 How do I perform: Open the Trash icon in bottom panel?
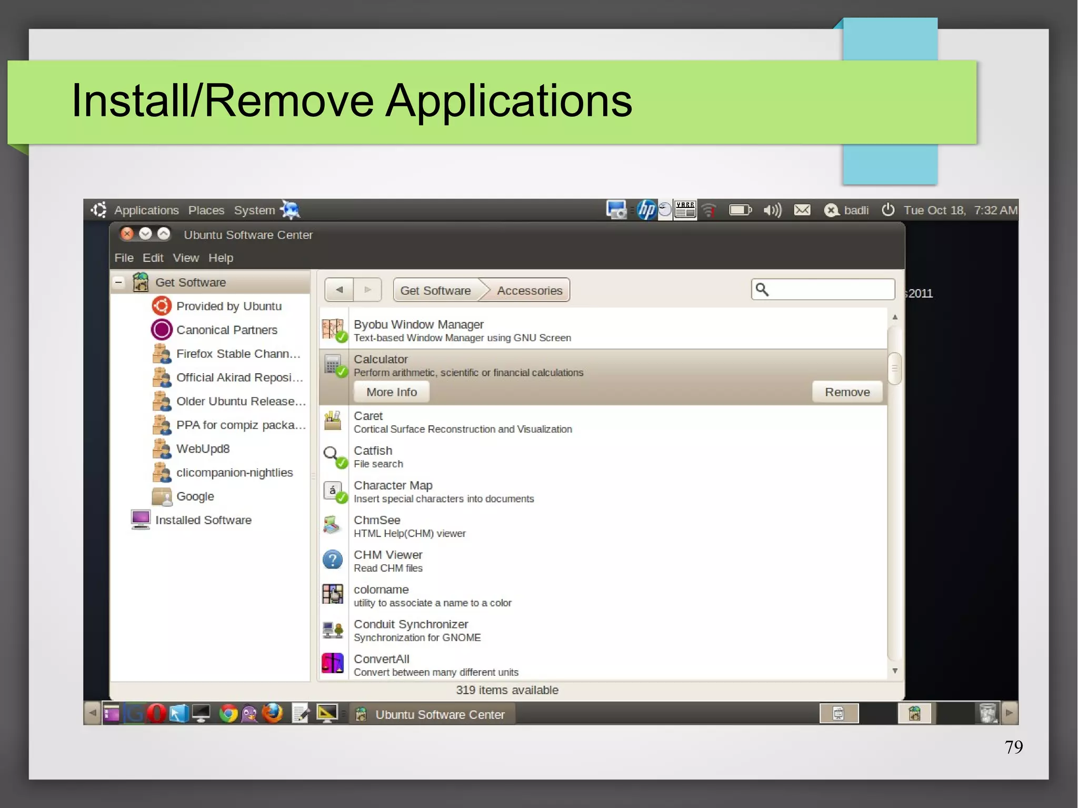pyautogui.click(x=988, y=714)
